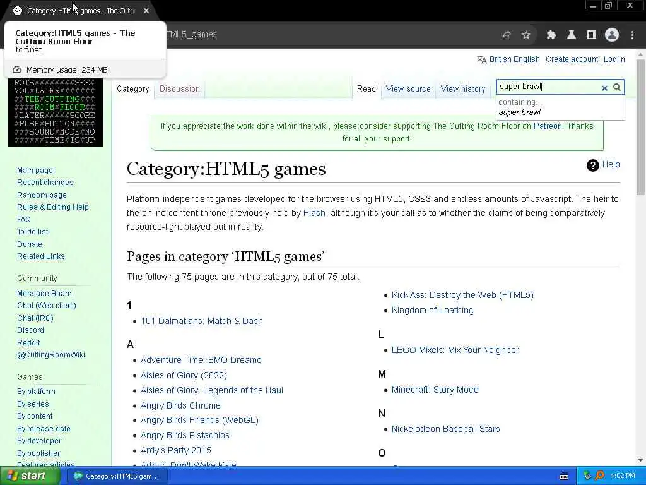Close the Category:HTML5 games browser tab
Image resolution: width=646 pixels, height=485 pixels.
[x=146, y=11]
